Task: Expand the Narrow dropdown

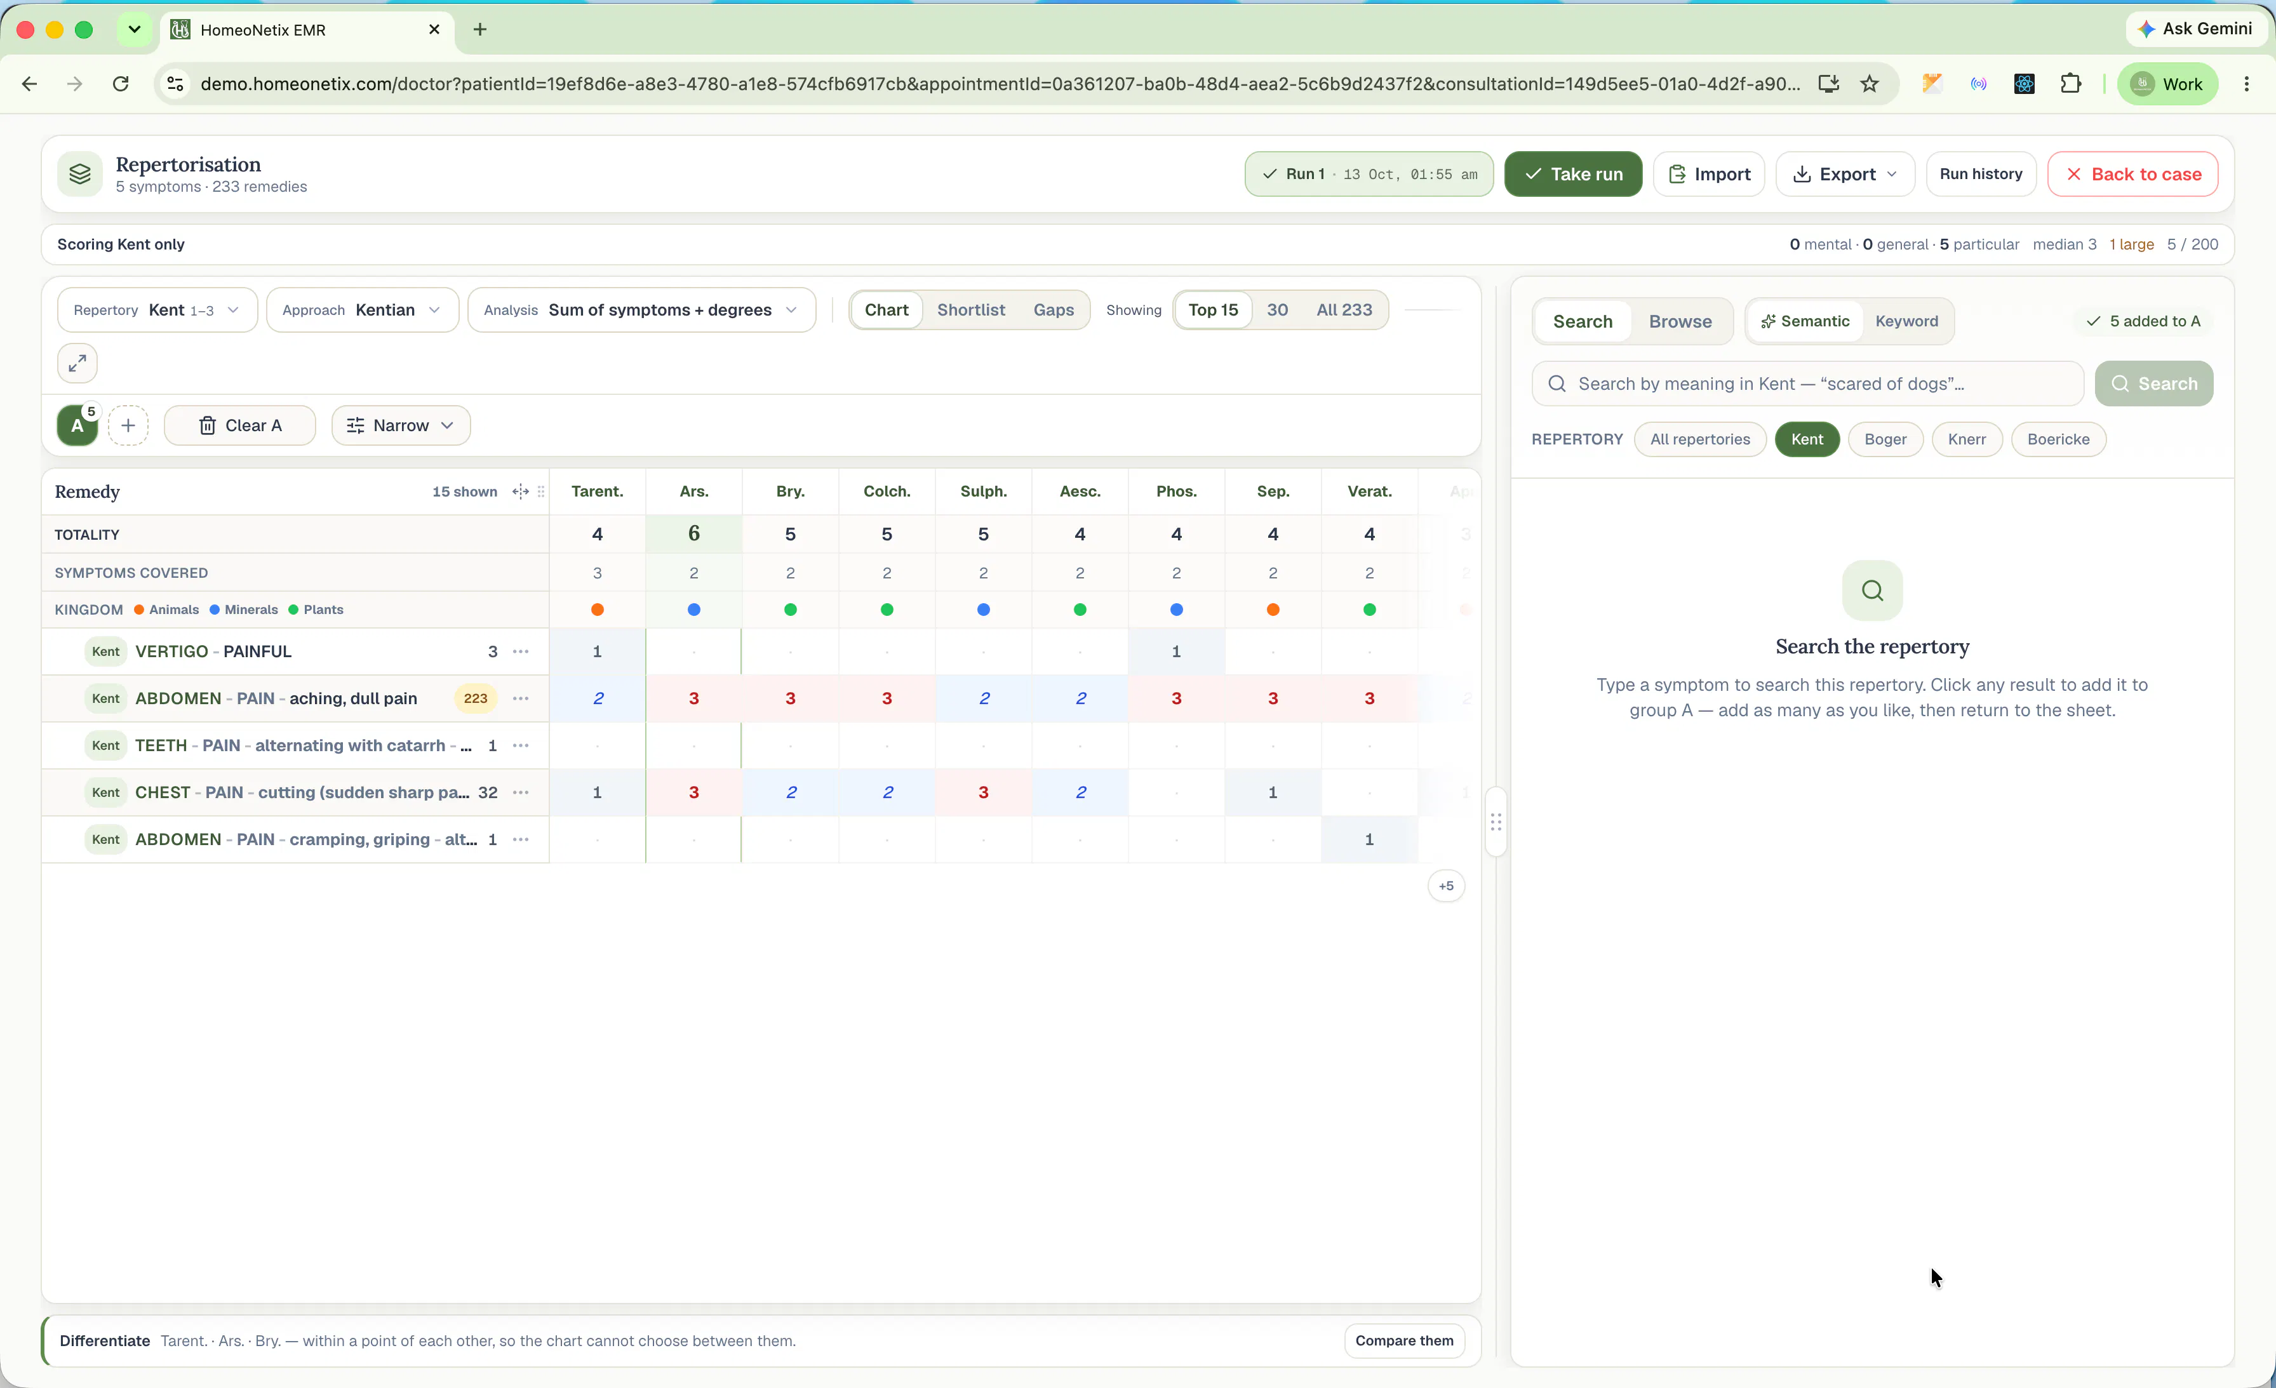Action: click(401, 425)
